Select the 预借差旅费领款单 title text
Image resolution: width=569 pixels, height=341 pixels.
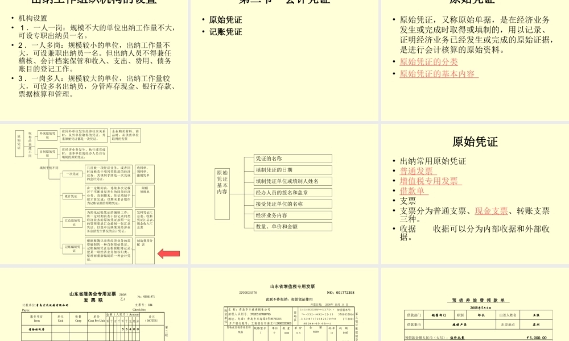click(x=479, y=300)
